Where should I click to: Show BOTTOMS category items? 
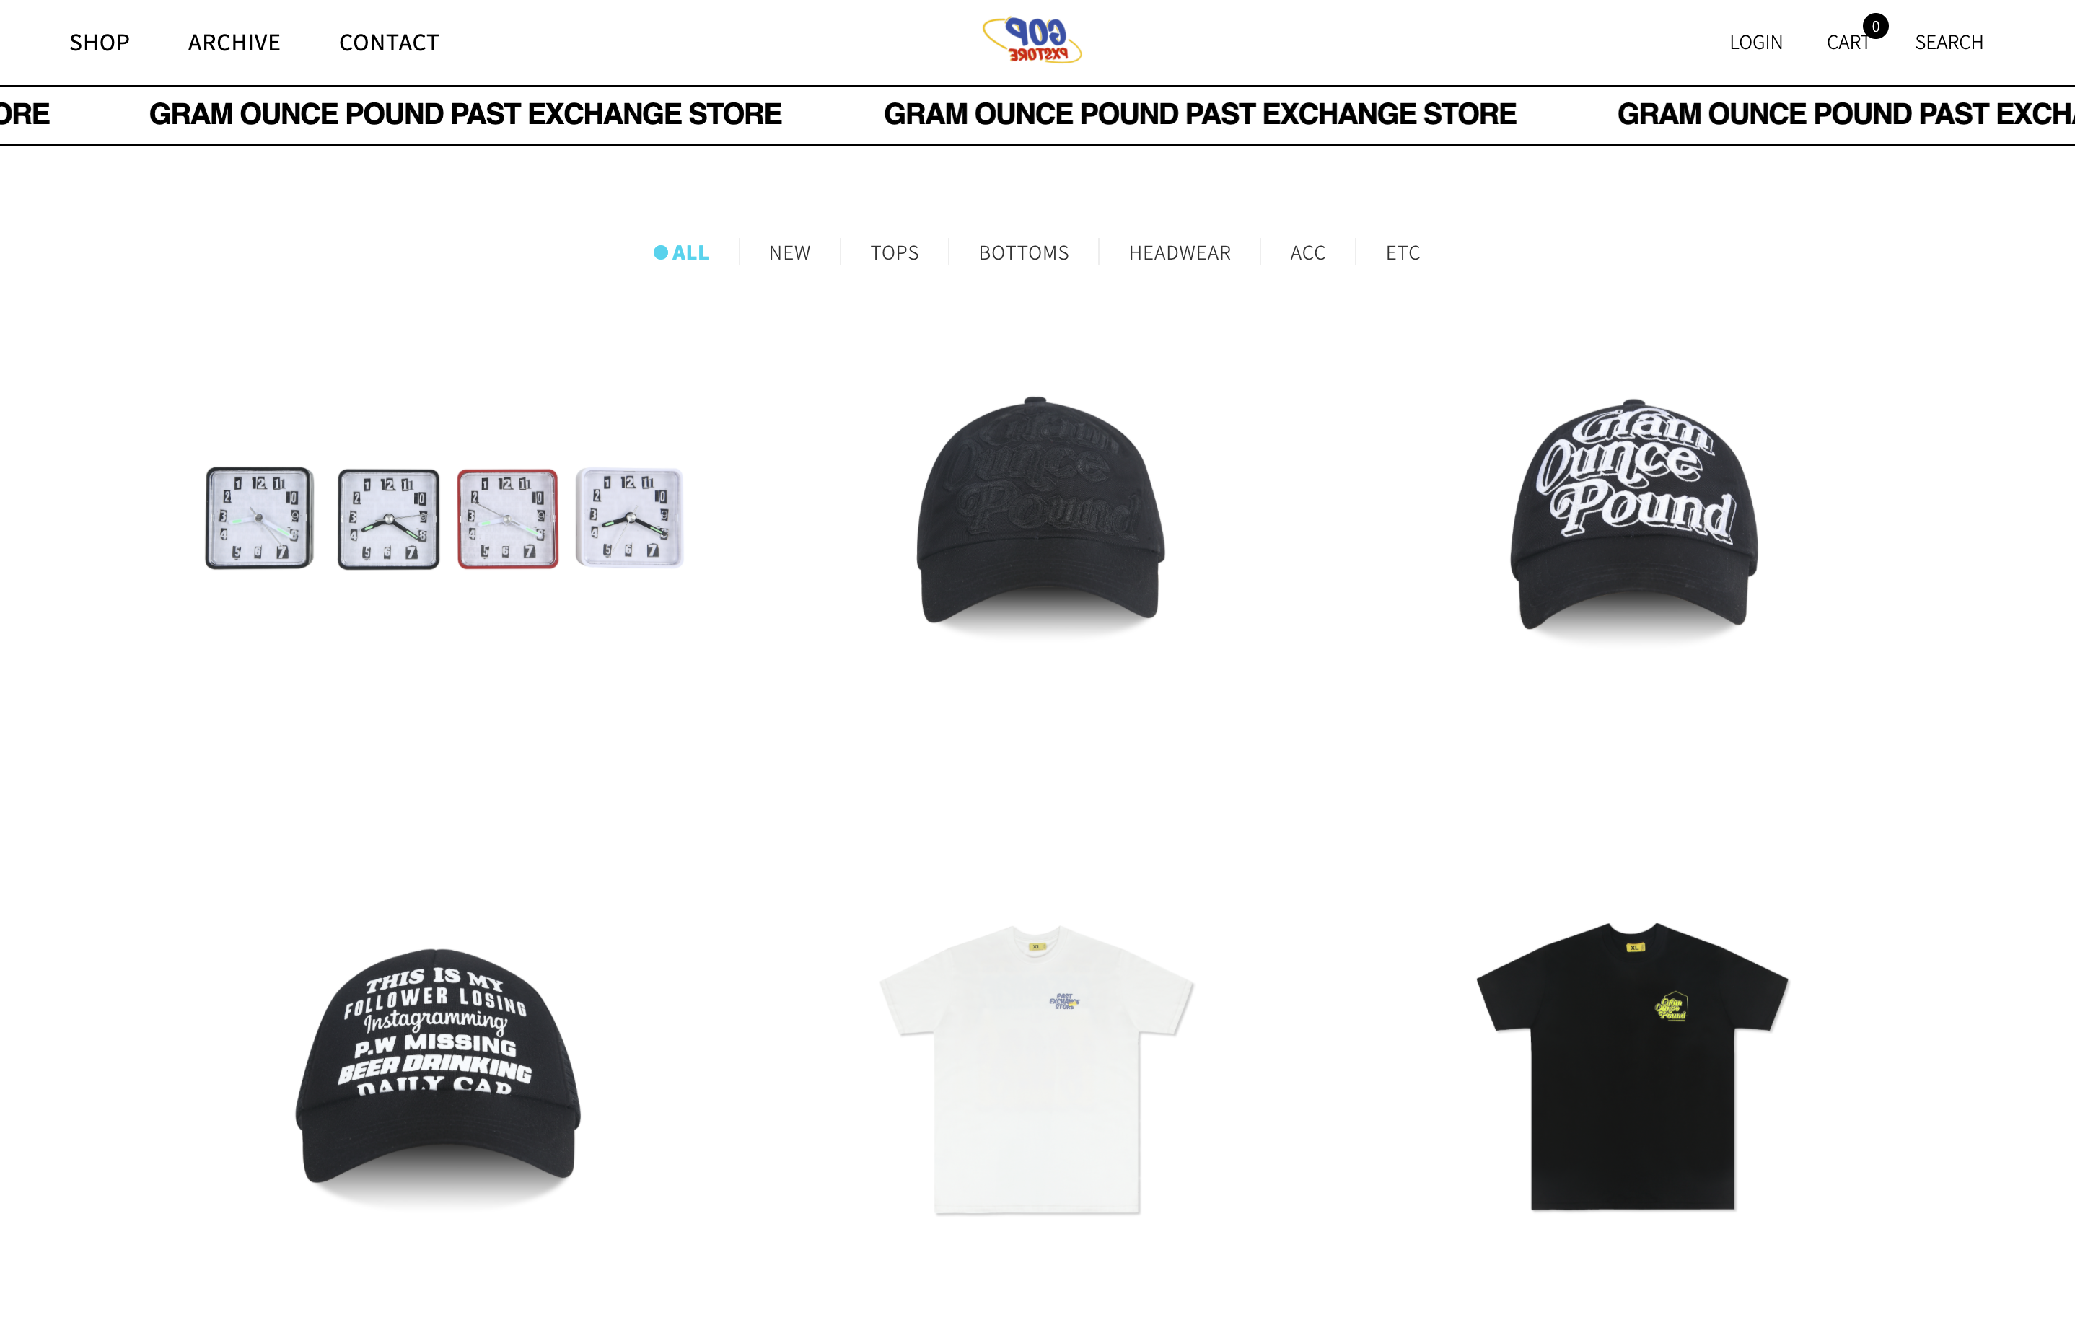point(1024,252)
